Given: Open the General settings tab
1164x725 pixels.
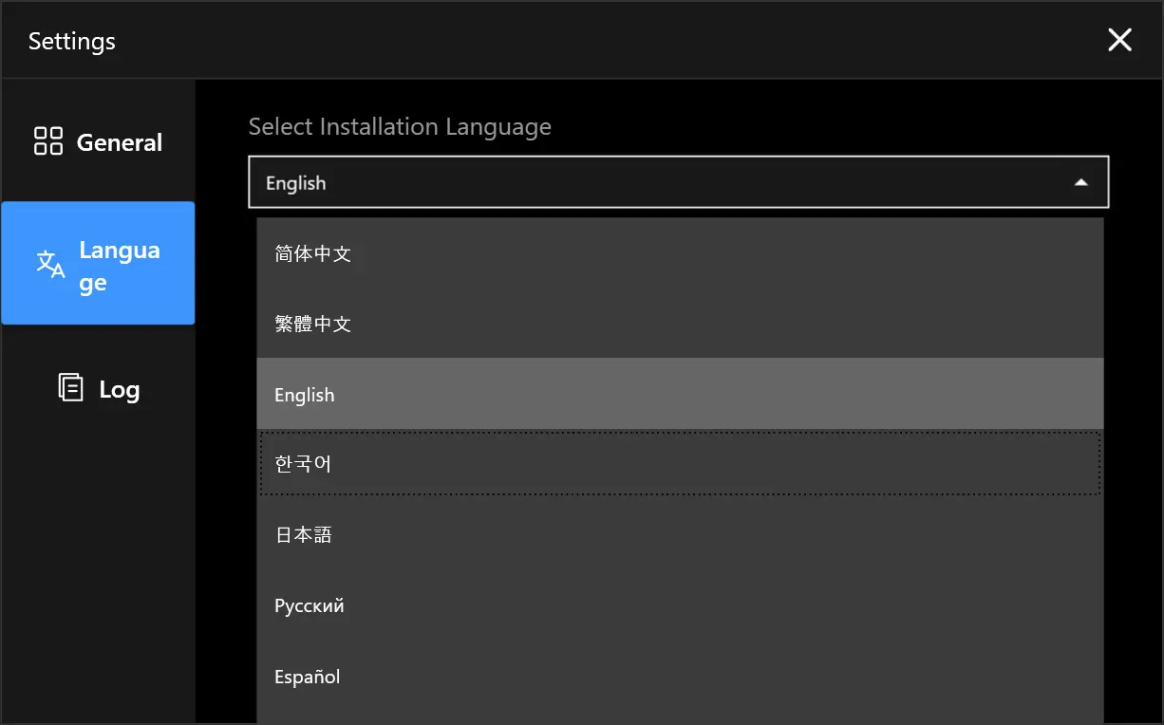Looking at the screenshot, I should pos(99,142).
